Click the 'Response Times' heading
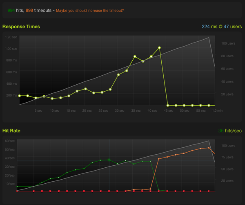 21,27
